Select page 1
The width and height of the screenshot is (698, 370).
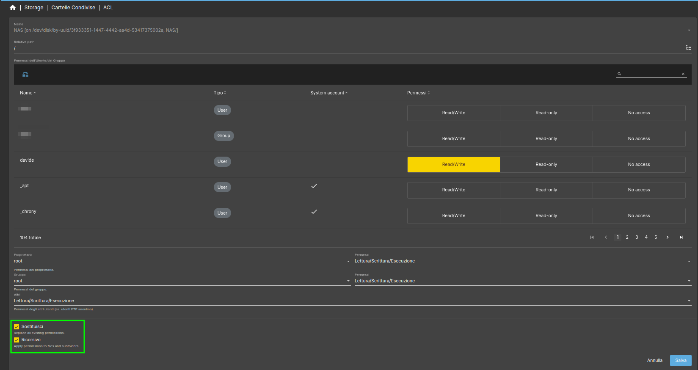(618, 237)
